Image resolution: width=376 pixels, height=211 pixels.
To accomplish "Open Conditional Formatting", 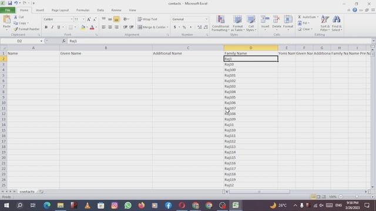I will click(220, 23).
